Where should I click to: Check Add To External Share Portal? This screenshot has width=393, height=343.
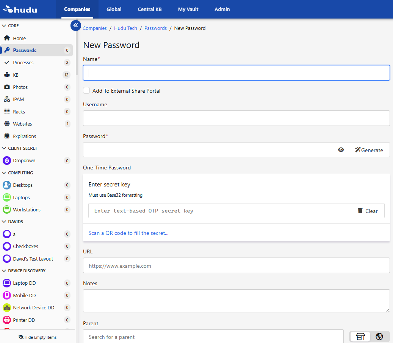[x=86, y=90]
